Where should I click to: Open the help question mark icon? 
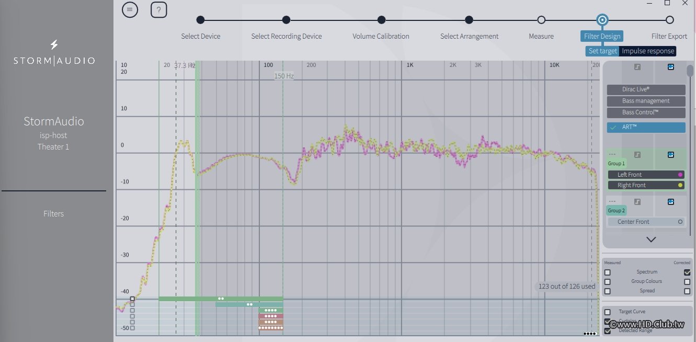(x=158, y=9)
